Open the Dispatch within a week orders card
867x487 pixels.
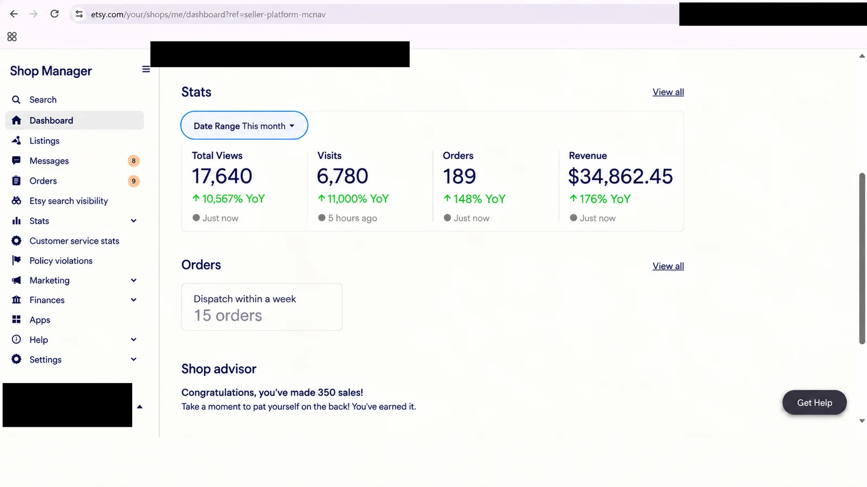click(262, 307)
